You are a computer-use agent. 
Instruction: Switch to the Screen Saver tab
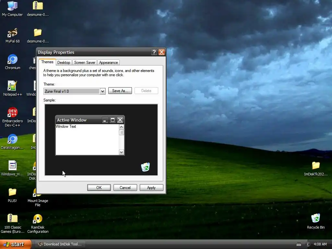[85, 63]
